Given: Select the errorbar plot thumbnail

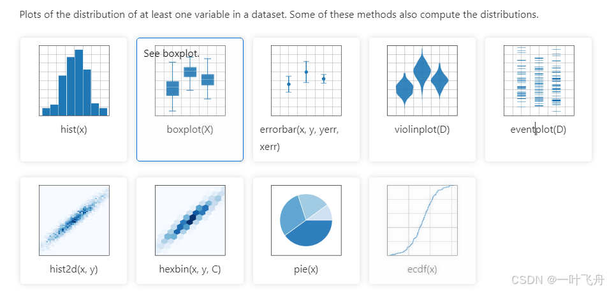Looking at the screenshot, I should pos(306,80).
